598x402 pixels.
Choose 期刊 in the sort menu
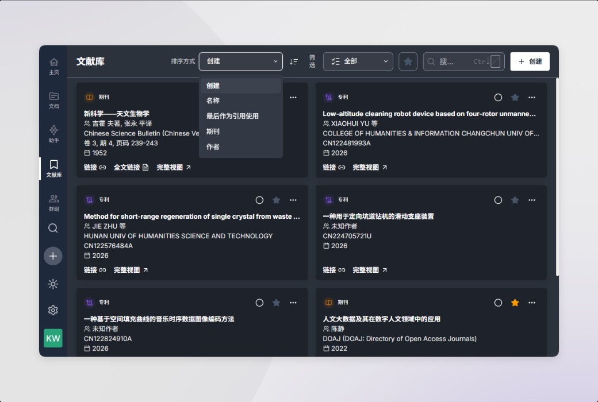pyautogui.click(x=241, y=132)
